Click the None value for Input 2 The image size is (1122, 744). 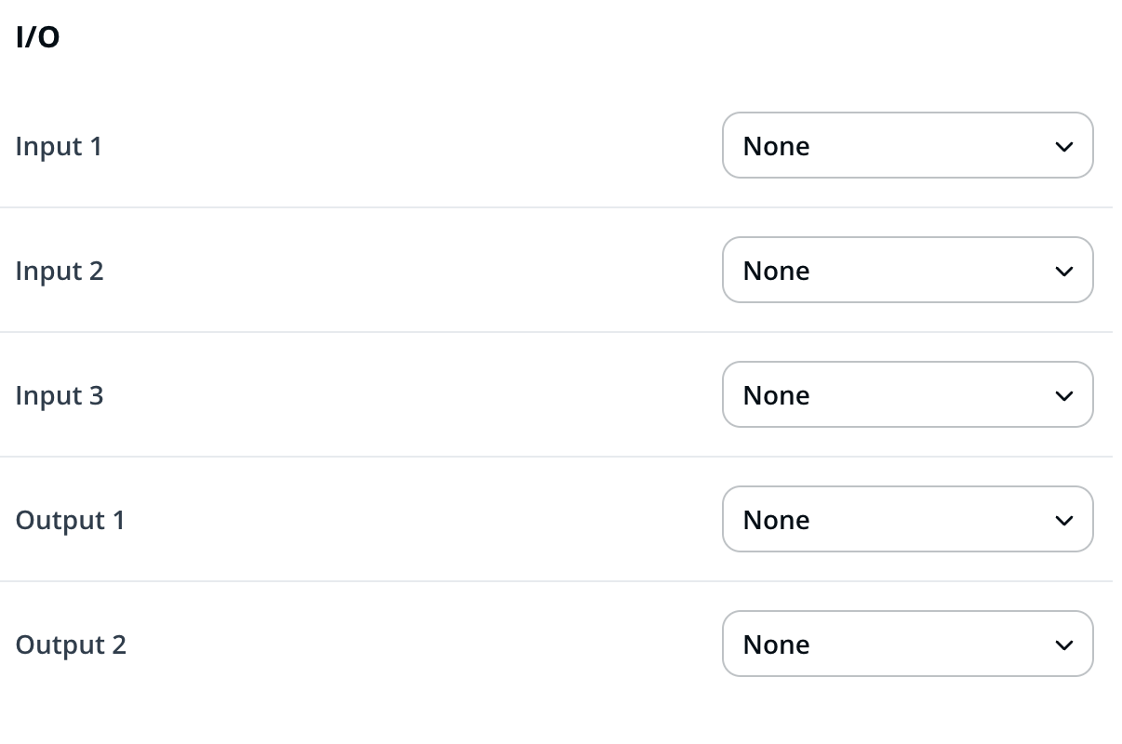point(776,272)
